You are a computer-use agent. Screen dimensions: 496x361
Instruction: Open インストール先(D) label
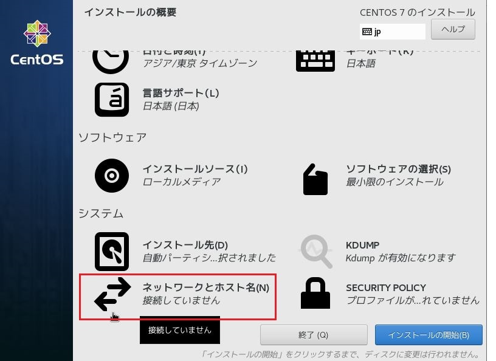(185, 245)
